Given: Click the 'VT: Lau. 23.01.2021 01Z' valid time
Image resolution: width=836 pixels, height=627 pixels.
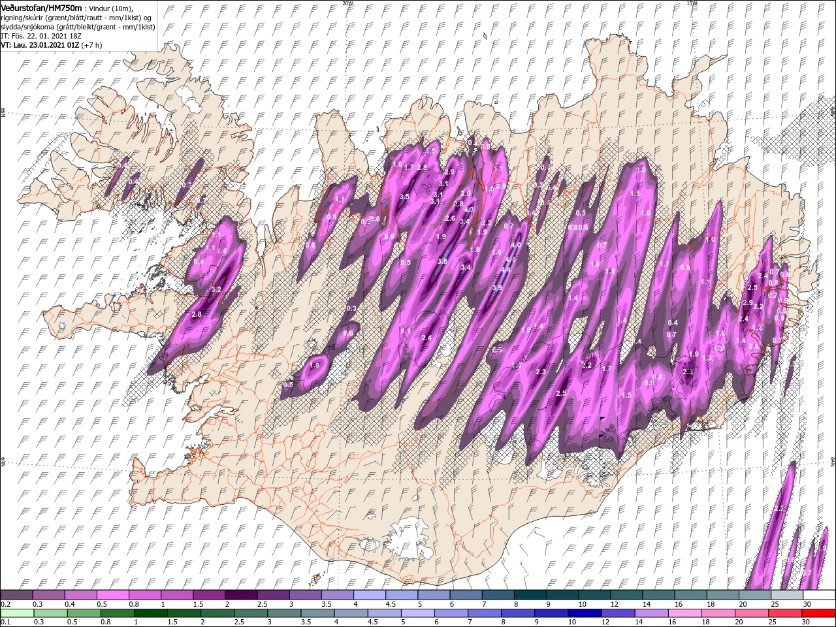Looking at the screenshot, I should tap(40, 45).
